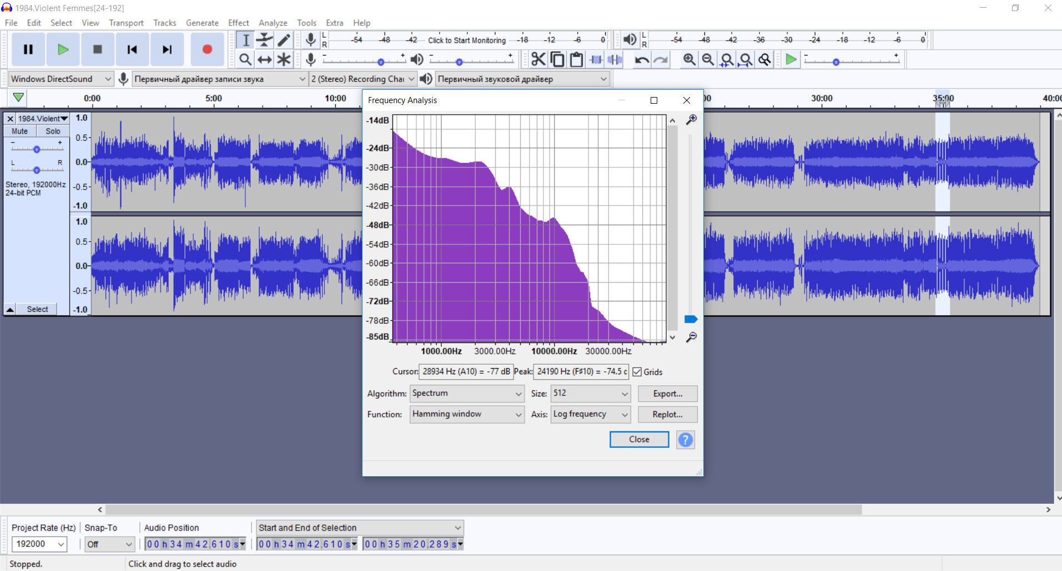The image size is (1062, 571).
Task: Open the FFT Size dropdown
Action: tap(591, 394)
